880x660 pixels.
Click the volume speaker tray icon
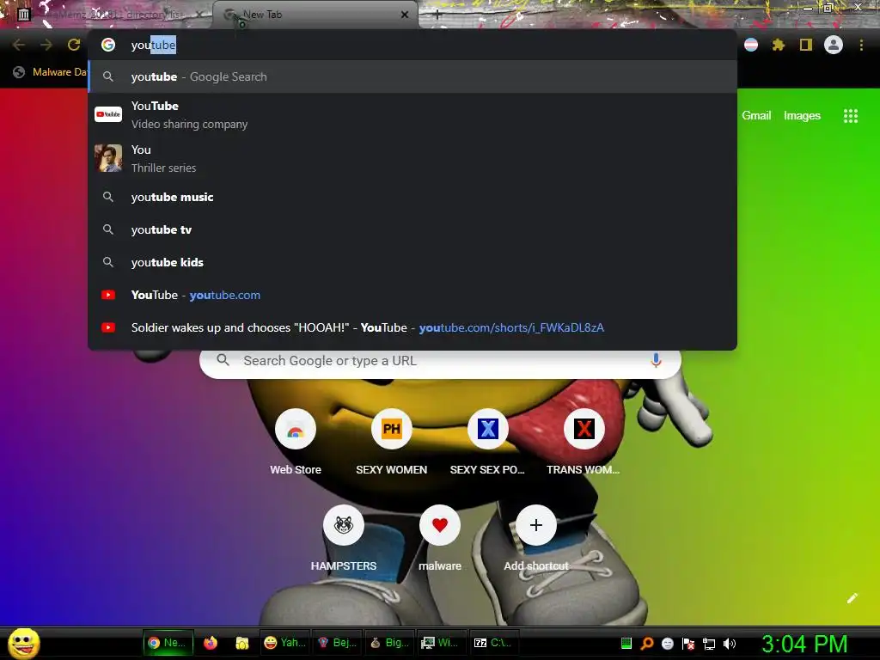click(x=730, y=644)
